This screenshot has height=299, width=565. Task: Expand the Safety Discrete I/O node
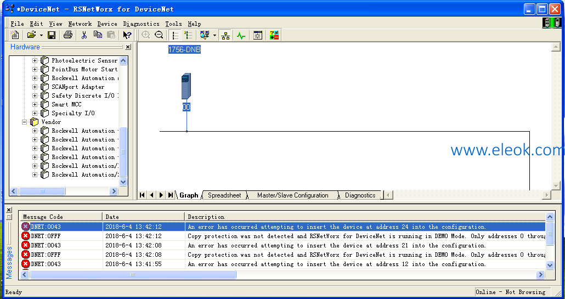[35, 95]
